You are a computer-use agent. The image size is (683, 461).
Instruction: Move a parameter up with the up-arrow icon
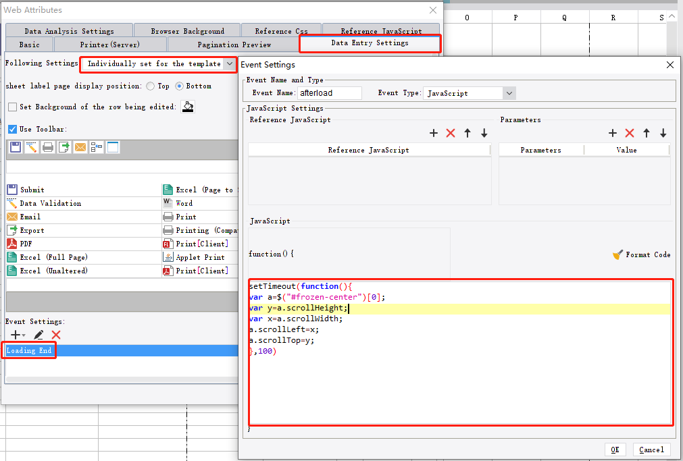point(646,133)
